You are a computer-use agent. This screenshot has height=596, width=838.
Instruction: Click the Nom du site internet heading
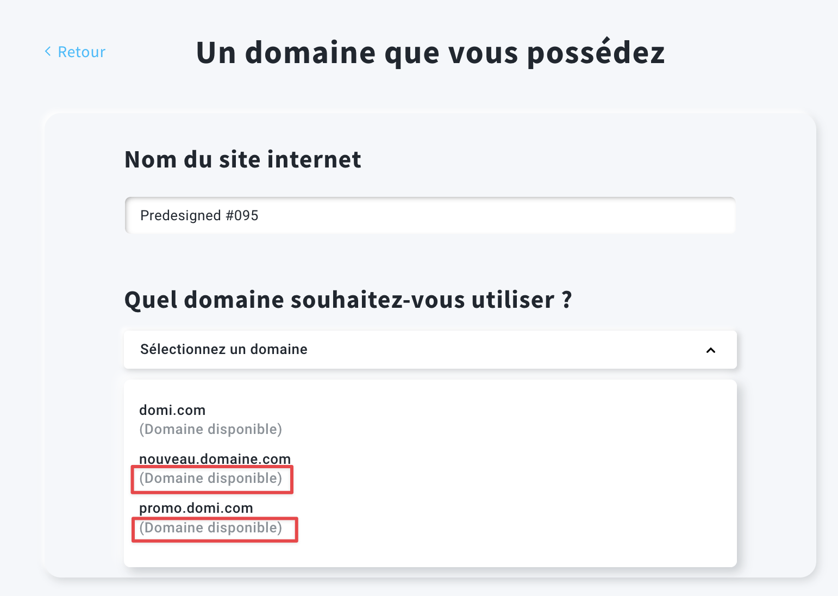[243, 160]
